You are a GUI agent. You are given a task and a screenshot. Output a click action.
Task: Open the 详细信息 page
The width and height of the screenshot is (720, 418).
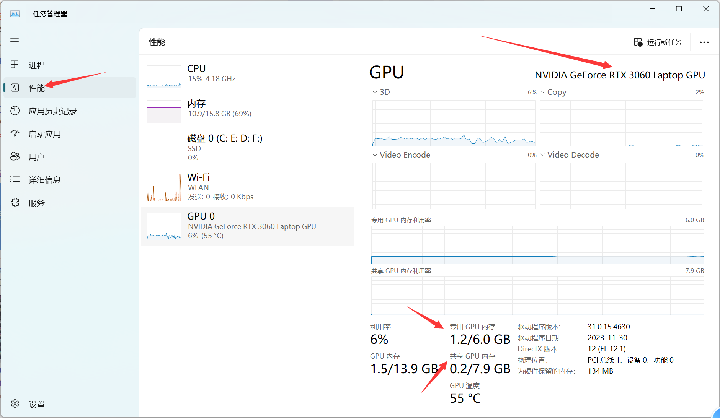70,180
